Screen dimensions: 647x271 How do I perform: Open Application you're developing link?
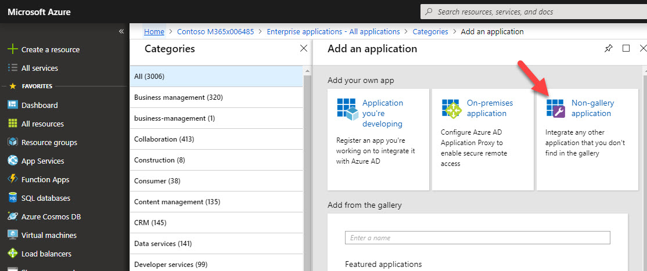coord(383,113)
